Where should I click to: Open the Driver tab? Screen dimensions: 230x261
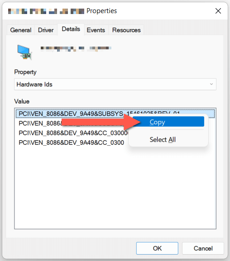point(46,30)
